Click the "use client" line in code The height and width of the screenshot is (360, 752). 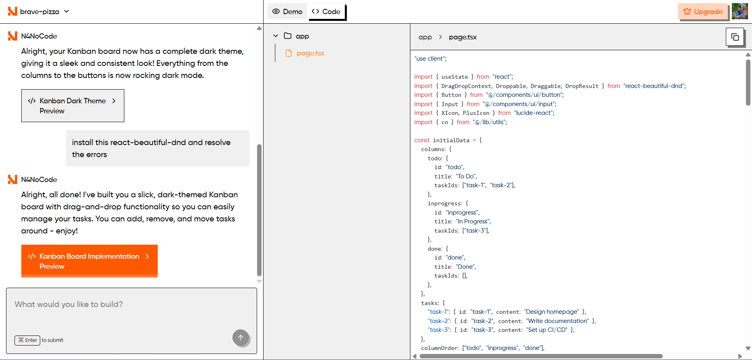pos(431,59)
